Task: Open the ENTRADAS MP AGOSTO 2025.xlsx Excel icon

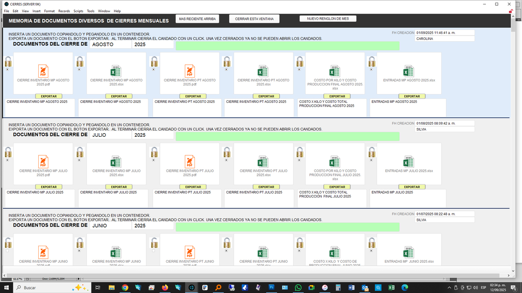Action: point(408,71)
